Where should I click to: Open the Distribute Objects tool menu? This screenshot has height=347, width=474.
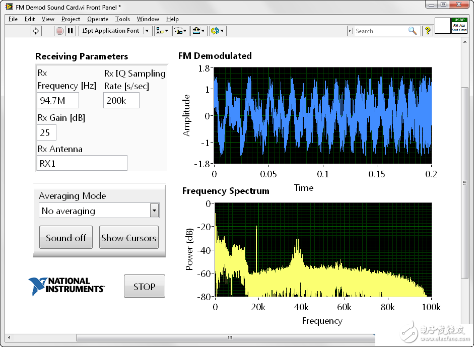pyautogui.click(x=180, y=31)
